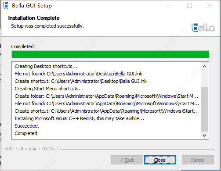Screen dimensions: 221x171
Task: Click the log scrollbar up arrow
Action: (x=205, y=67)
